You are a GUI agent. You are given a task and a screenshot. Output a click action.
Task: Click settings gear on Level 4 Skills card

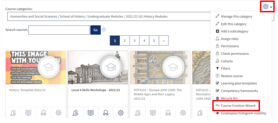(x=121, y=113)
